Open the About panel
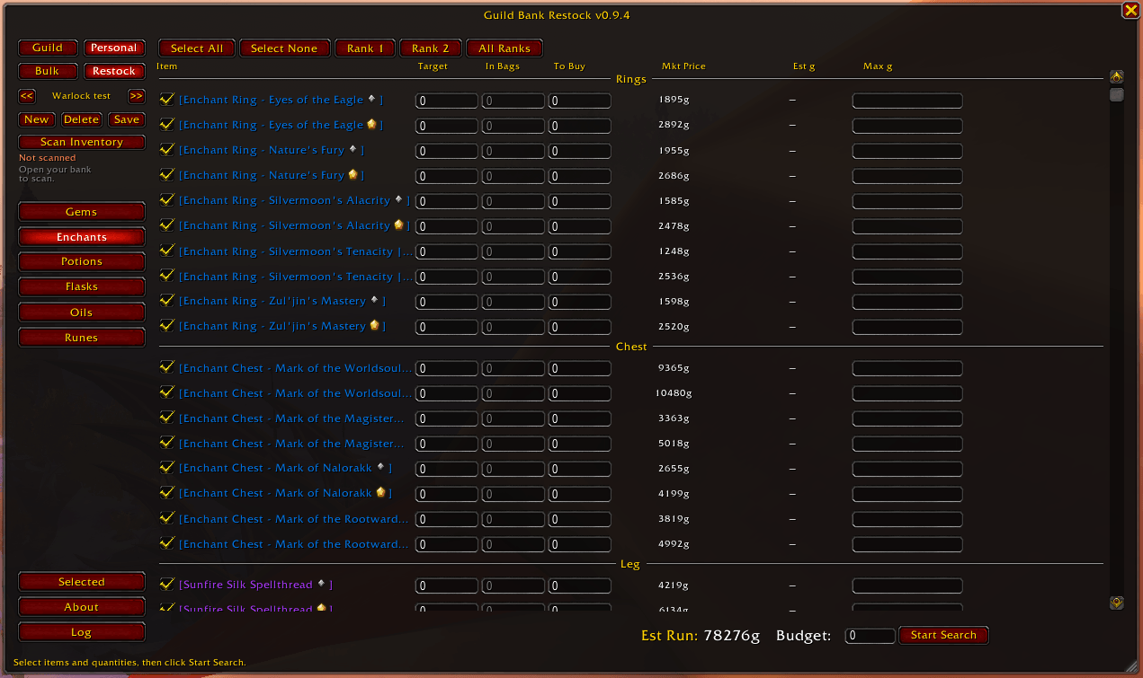Viewport: 1143px width, 678px height. click(x=82, y=607)
